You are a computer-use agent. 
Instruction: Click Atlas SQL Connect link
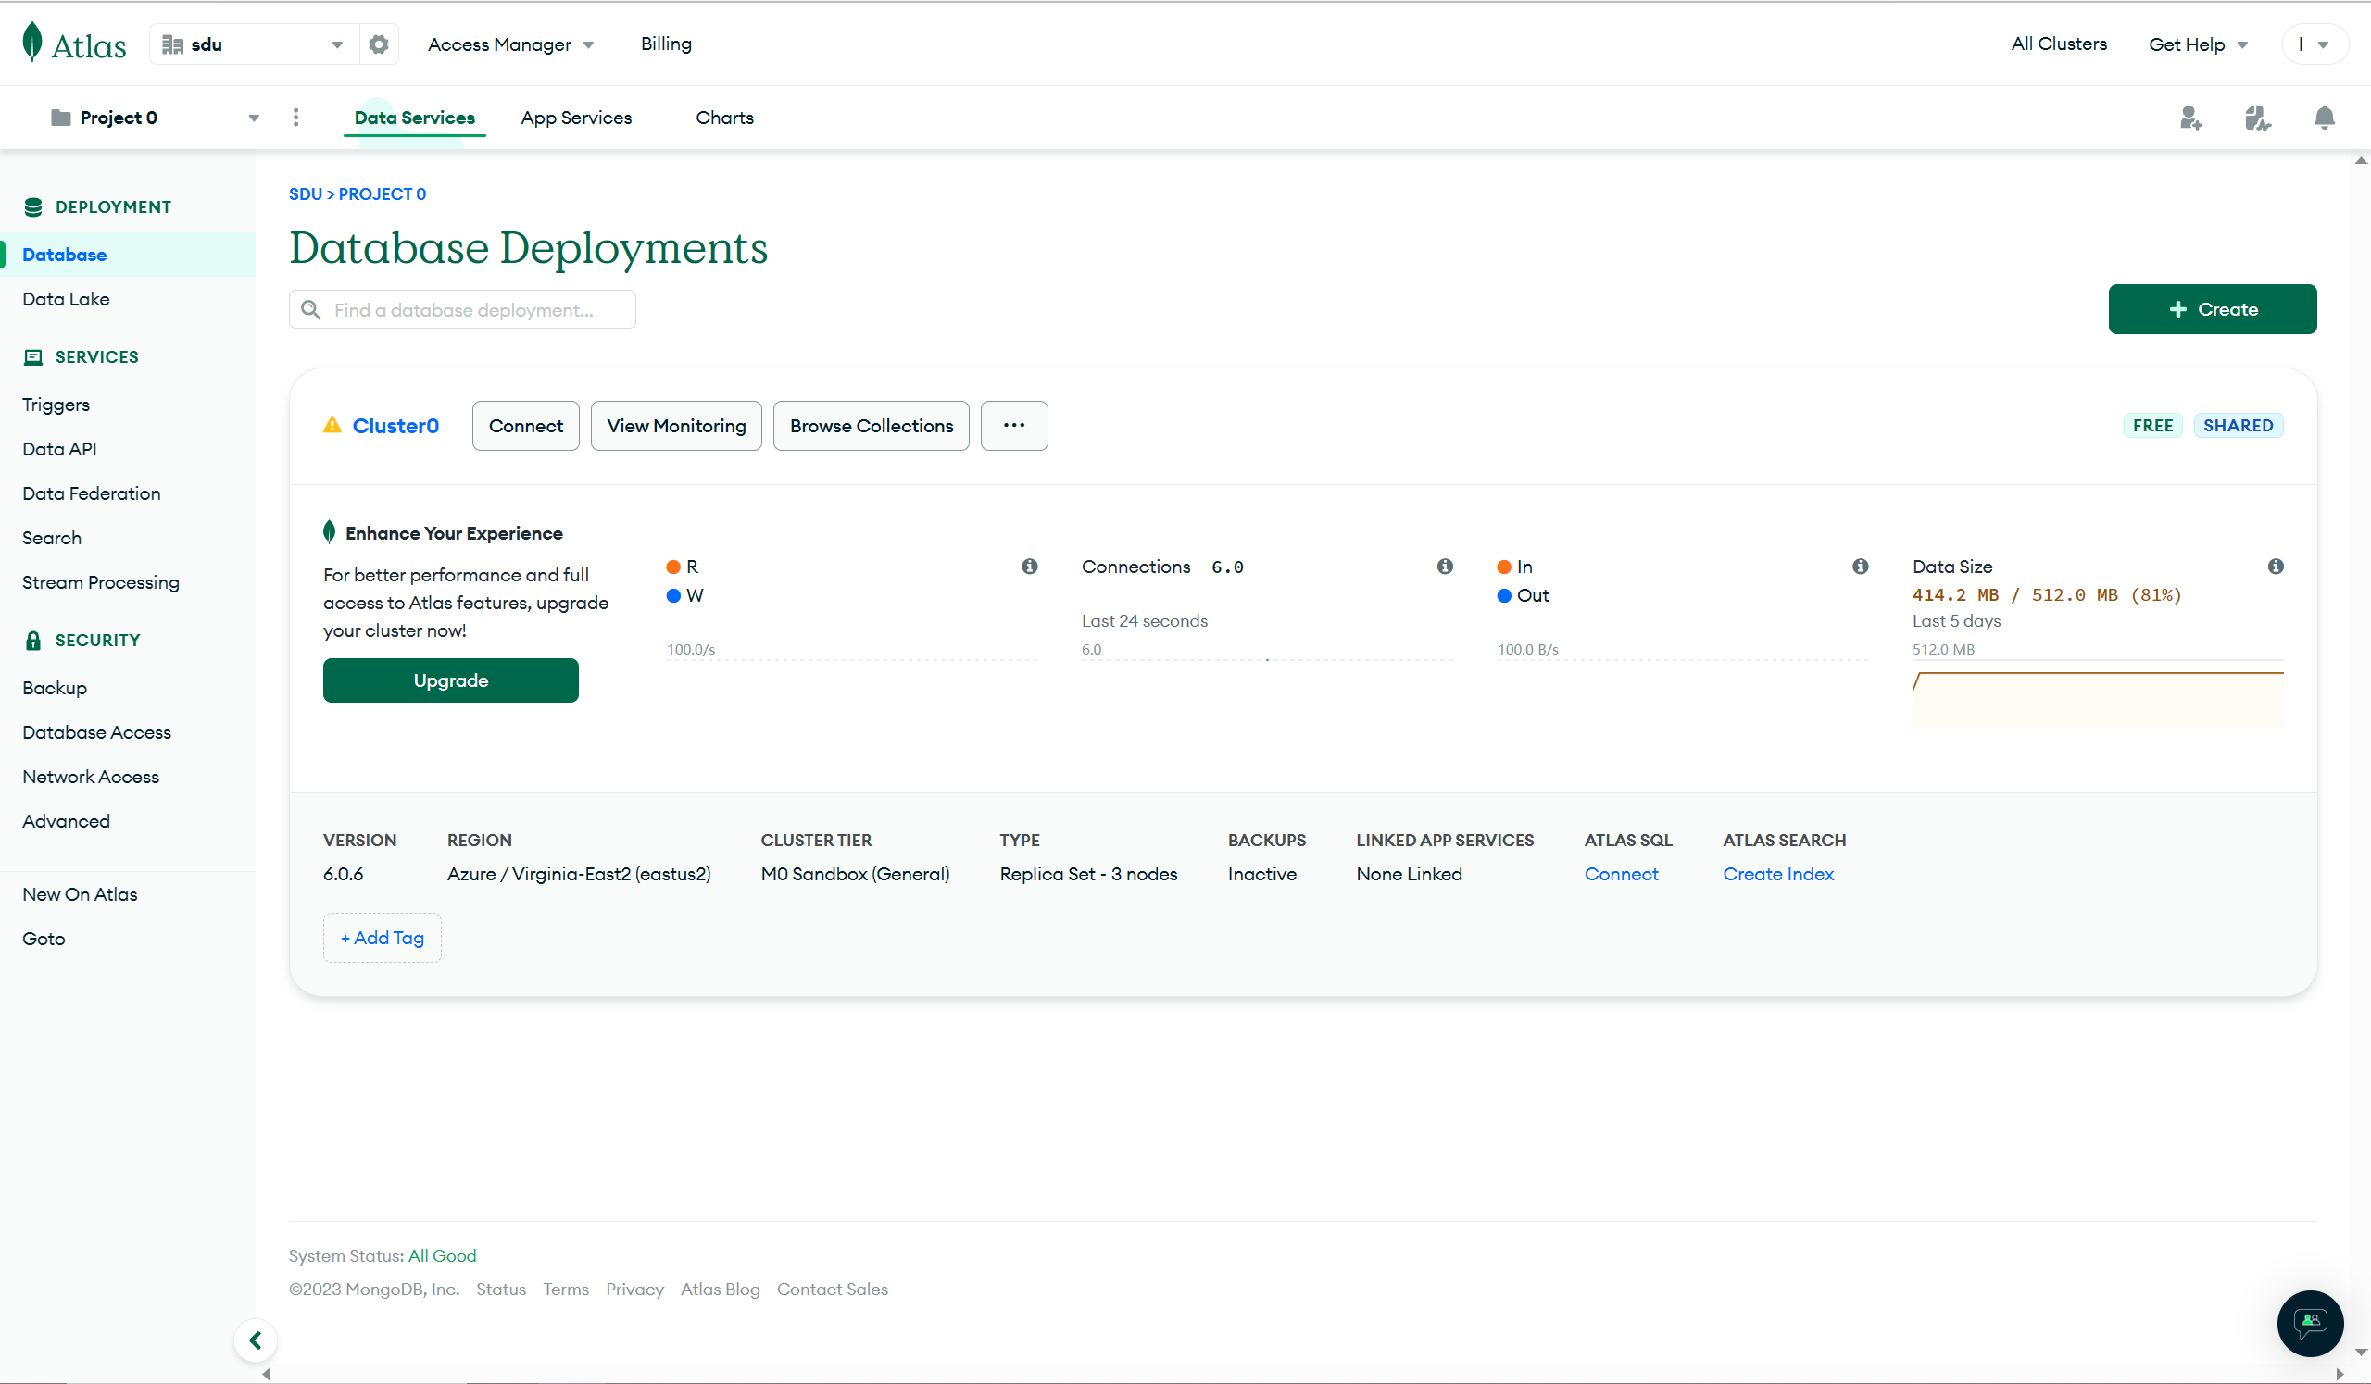tap(1620, 874)
